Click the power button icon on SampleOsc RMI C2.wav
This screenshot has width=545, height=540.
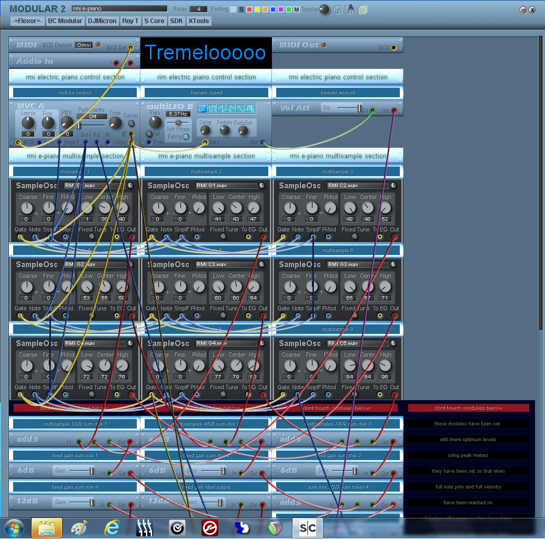click(x=395, y=185)
